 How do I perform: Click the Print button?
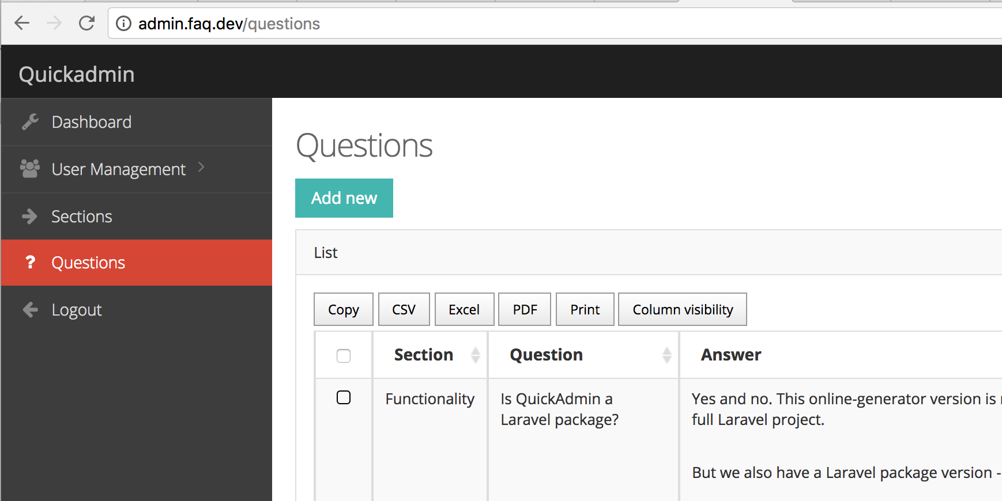[585, 309]
